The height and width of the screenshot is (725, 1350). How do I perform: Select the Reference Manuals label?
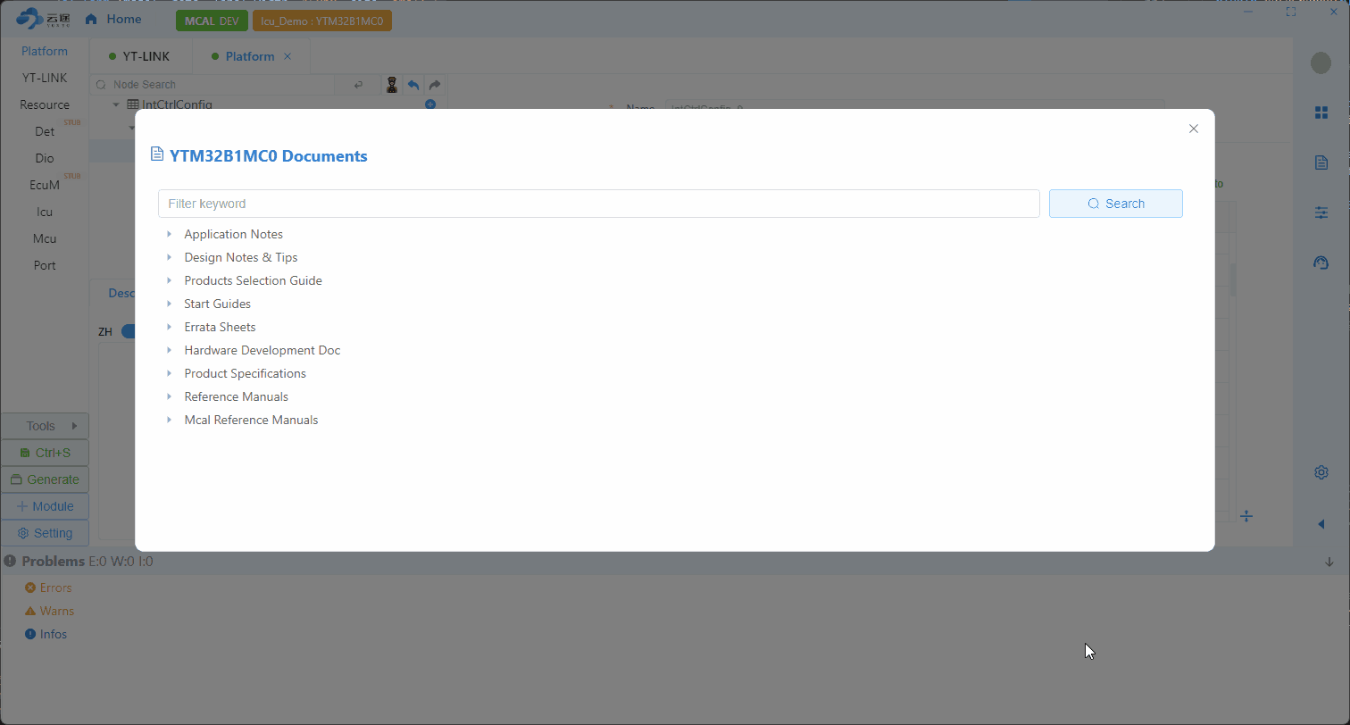[236, 396]
